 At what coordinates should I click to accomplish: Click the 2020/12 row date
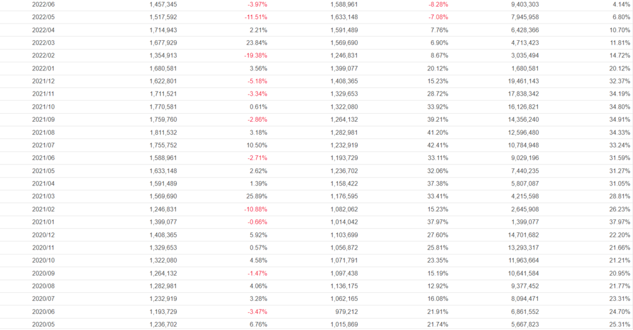click(43, 235)
